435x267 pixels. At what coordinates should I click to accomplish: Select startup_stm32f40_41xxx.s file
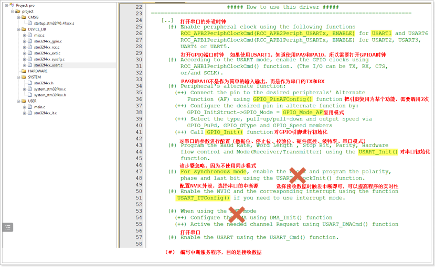click(x=54, y=23)
